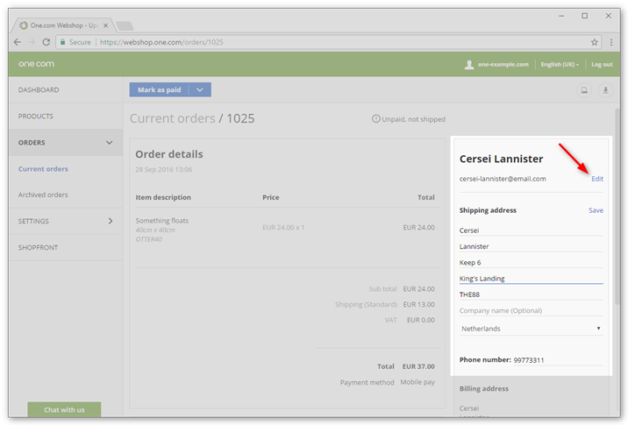628x425 pixels.
Task: Open the Netherlands country dropdown
Action: point(531,329)
